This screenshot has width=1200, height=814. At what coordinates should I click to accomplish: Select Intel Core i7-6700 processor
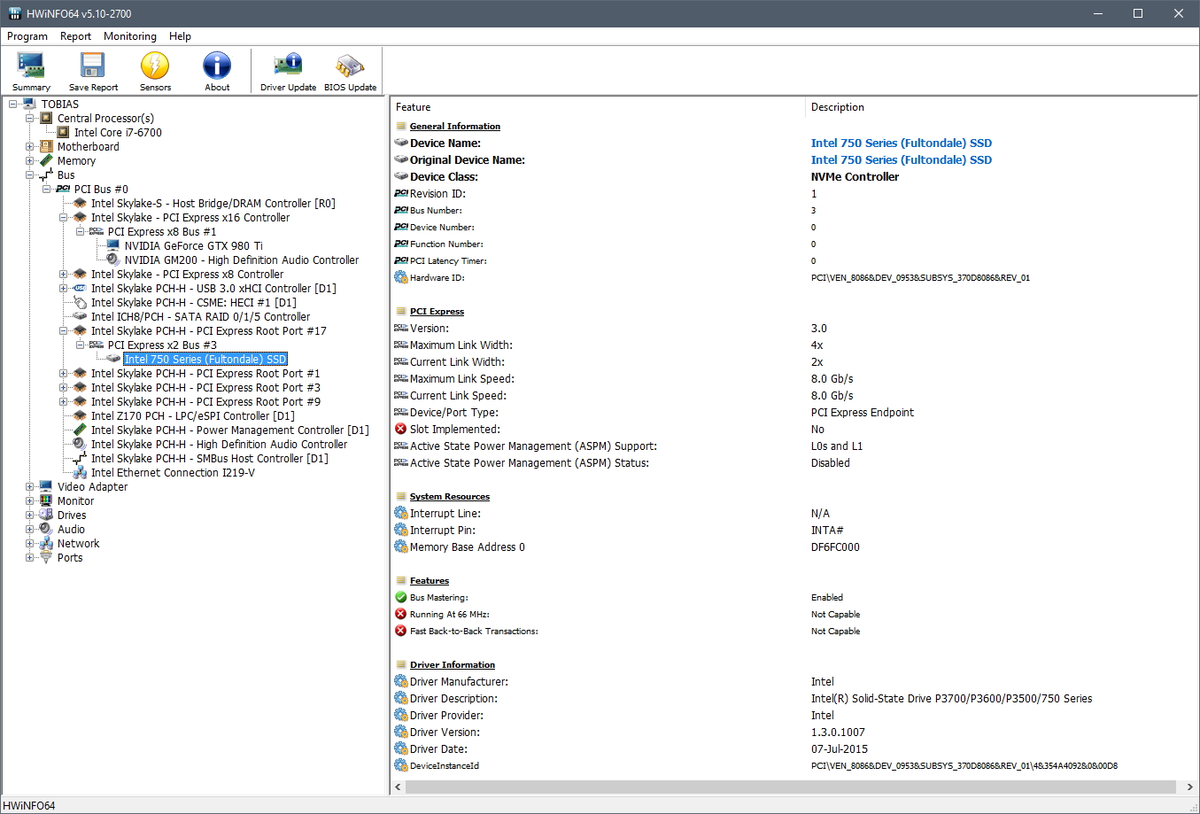click(118, 133)
